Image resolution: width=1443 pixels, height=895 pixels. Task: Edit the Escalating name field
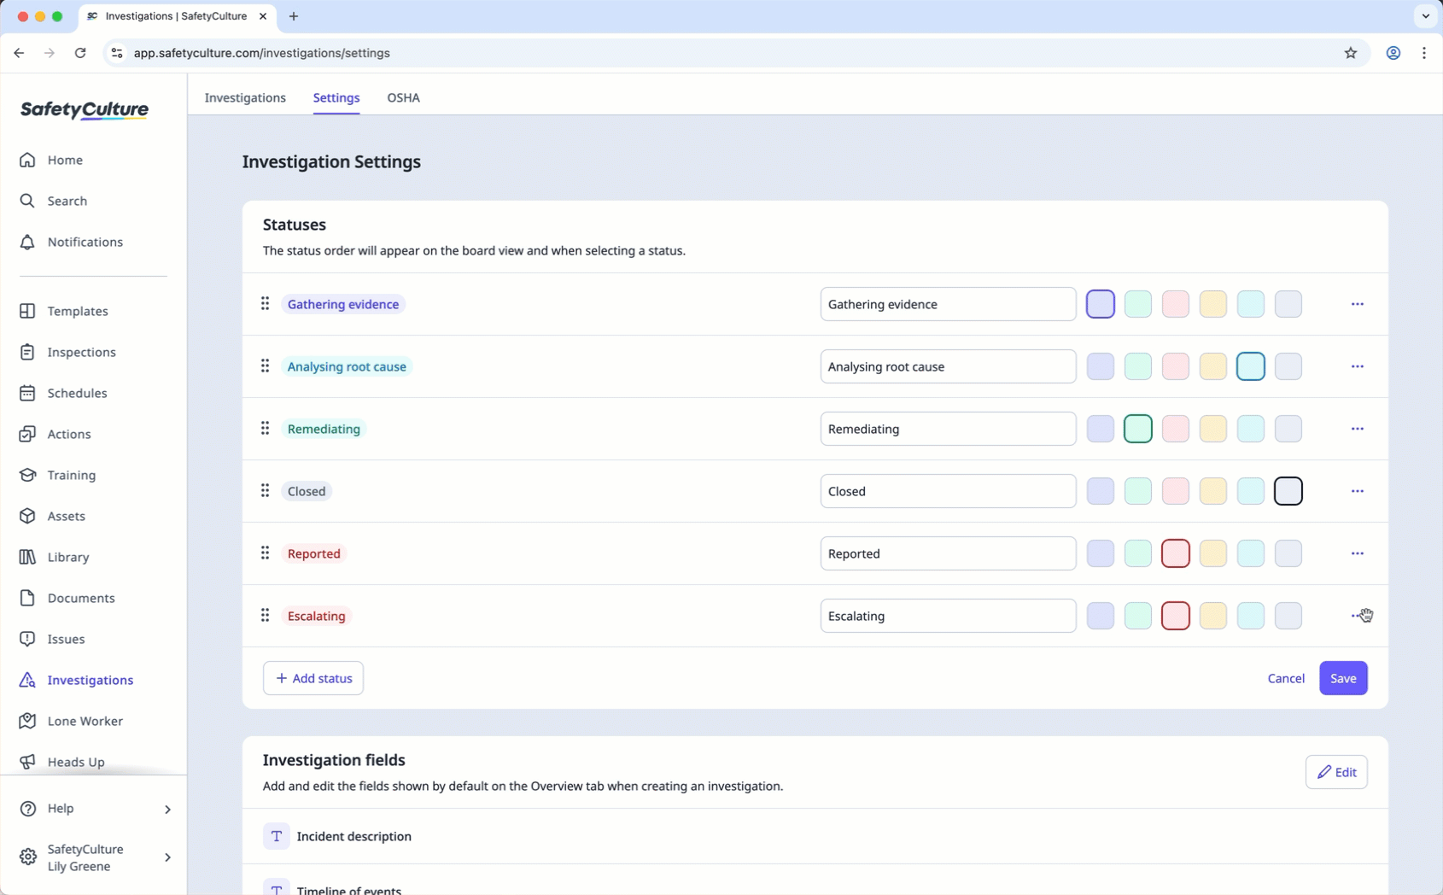click(x=948, y=616)
